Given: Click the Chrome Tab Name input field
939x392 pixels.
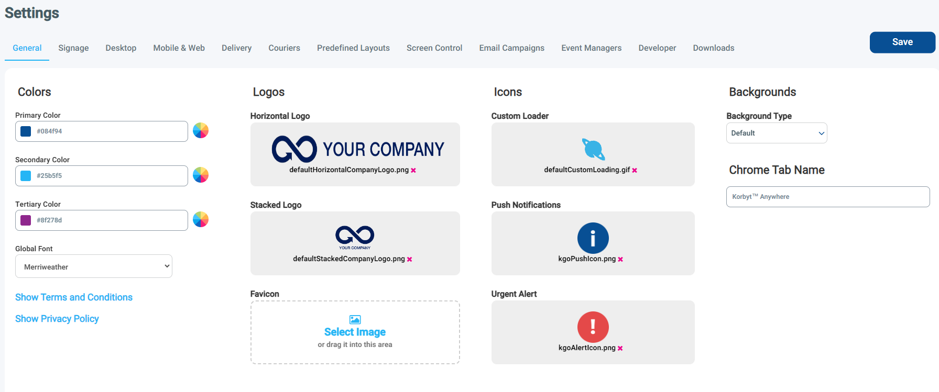Looking at the screenshot, I should click(x=828, y=197).
